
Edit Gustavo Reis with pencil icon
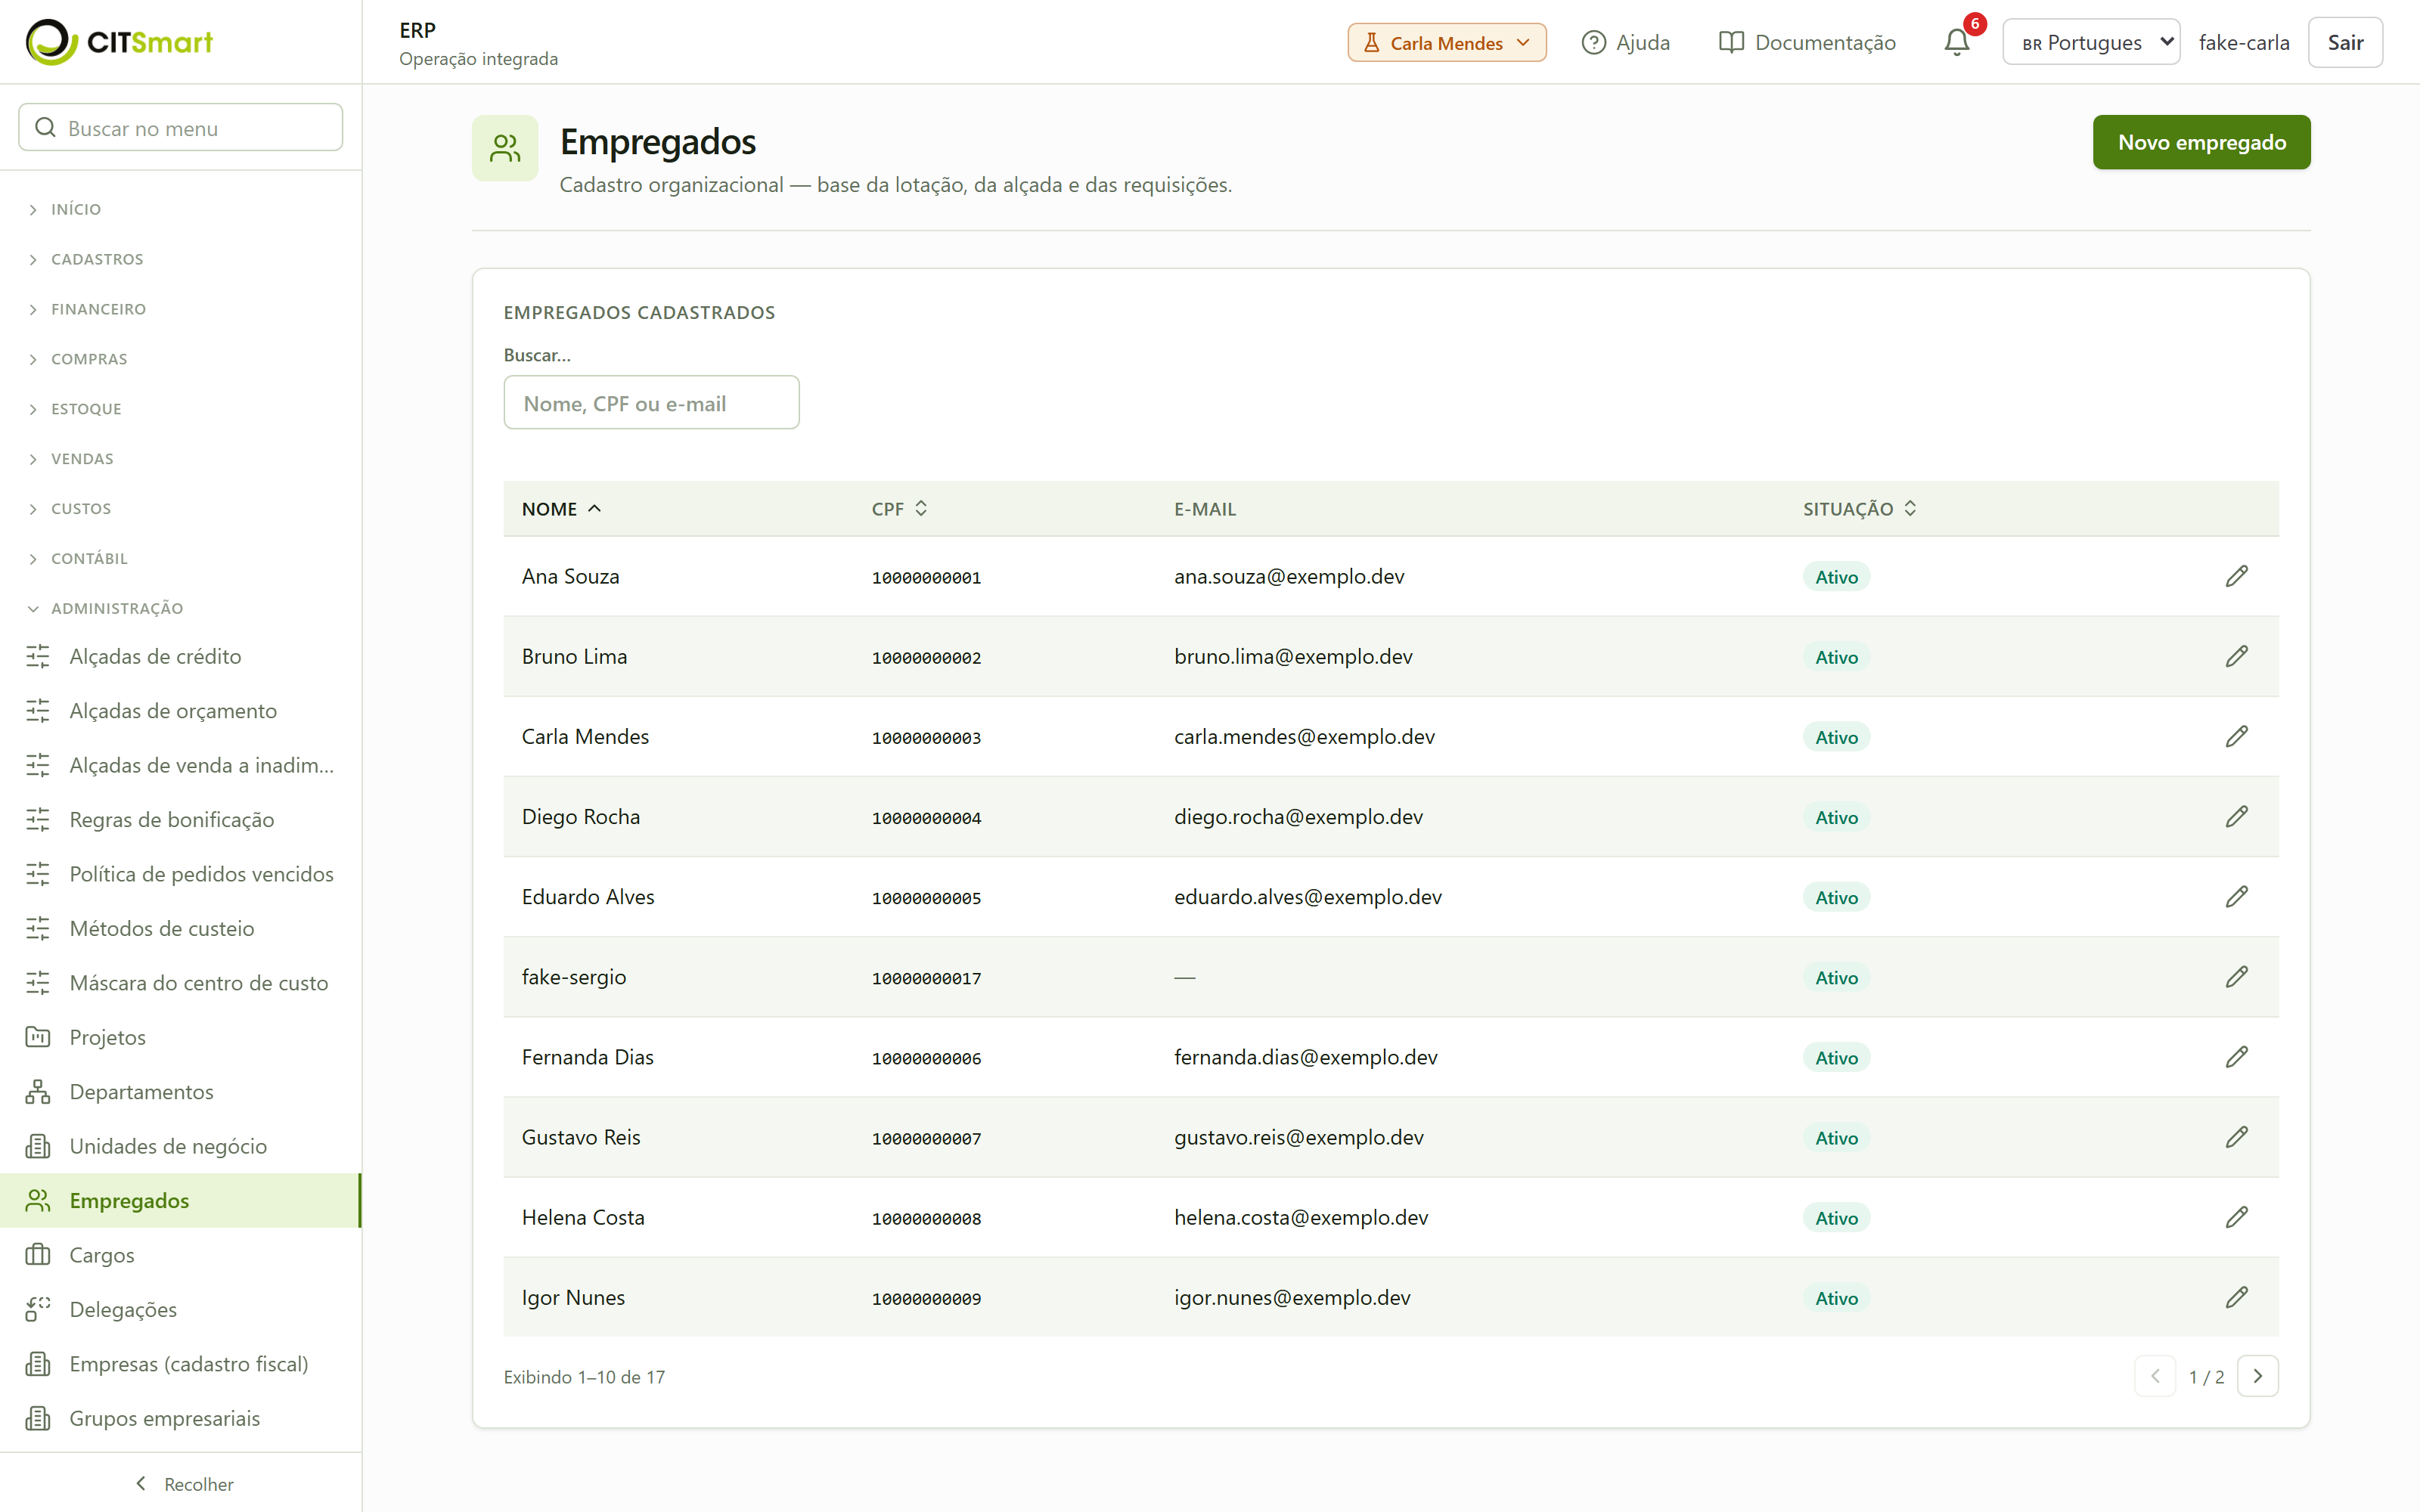(x=2236, y=1137)
